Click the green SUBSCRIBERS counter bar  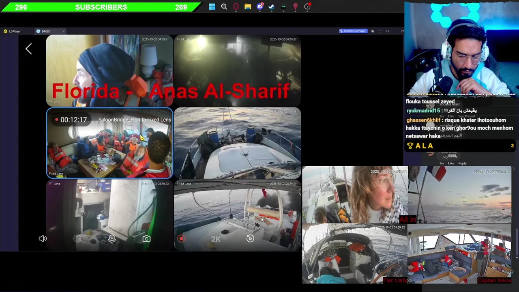click(101, 7)
